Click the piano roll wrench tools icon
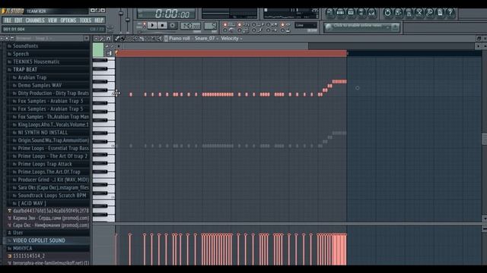This screenshot has height=273, width=487. pyautogui.click(x=102, y=39)
